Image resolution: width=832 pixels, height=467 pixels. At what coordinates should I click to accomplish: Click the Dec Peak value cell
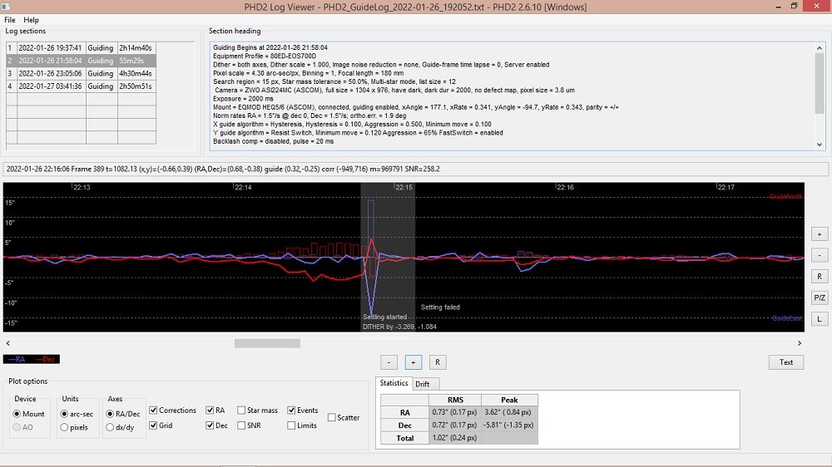pos(509,425)
